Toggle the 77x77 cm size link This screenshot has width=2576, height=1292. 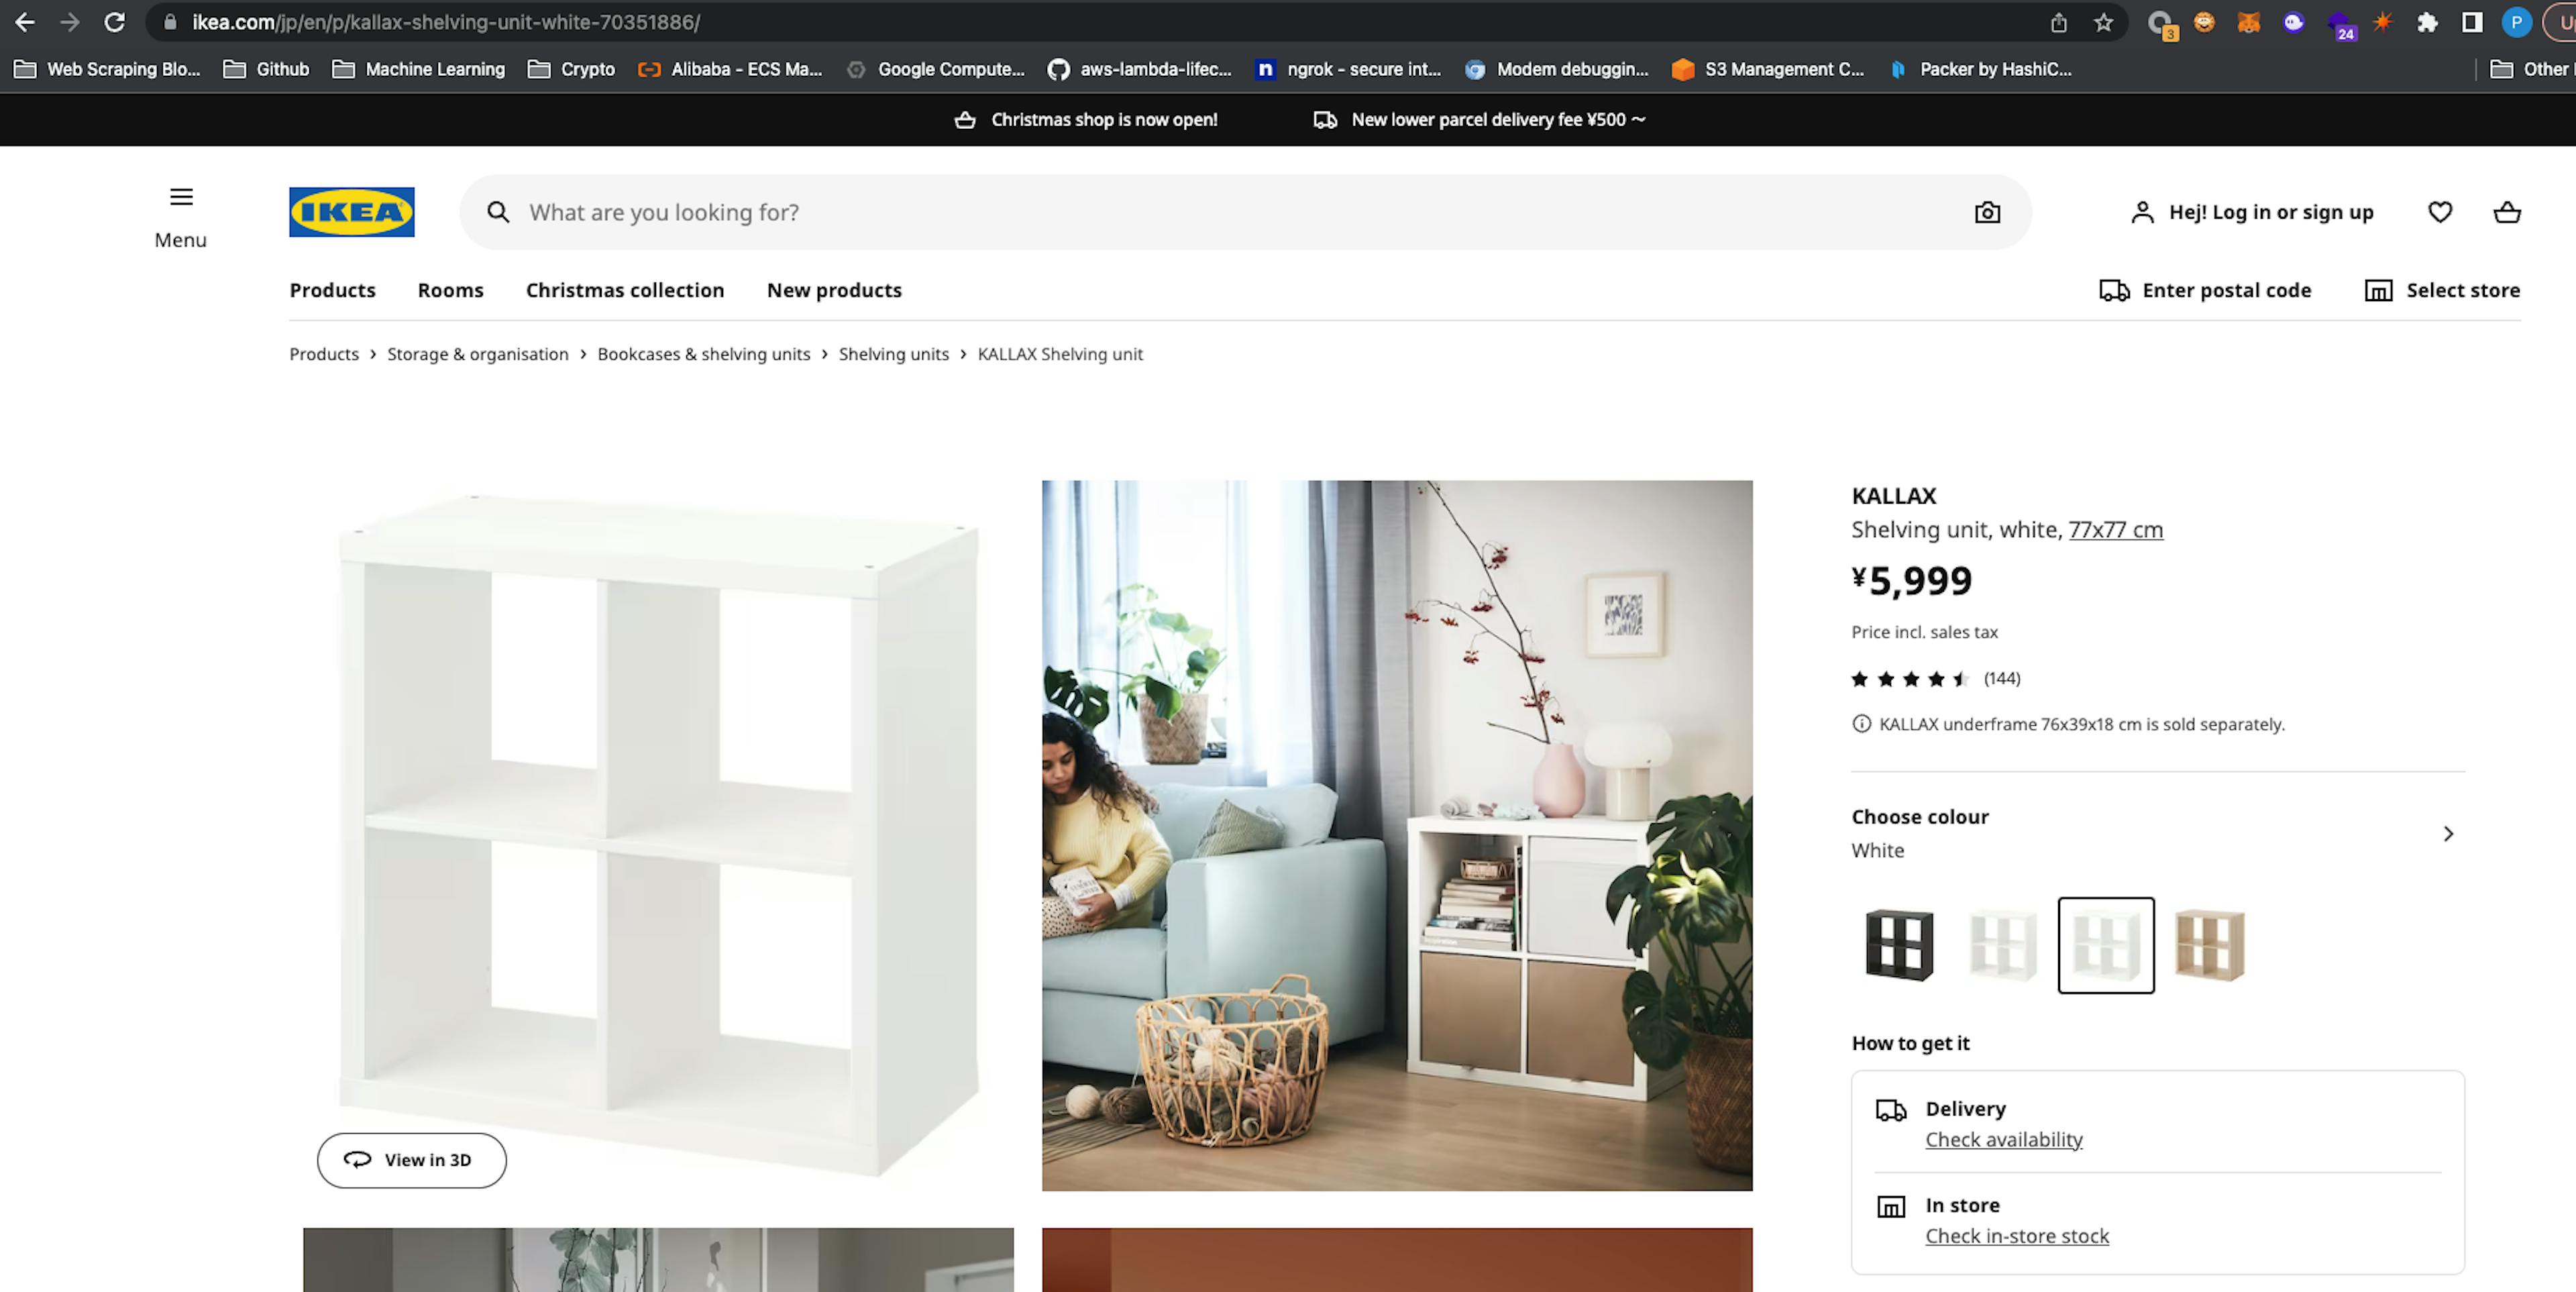pyautogui.click(x=2116, y=529)
